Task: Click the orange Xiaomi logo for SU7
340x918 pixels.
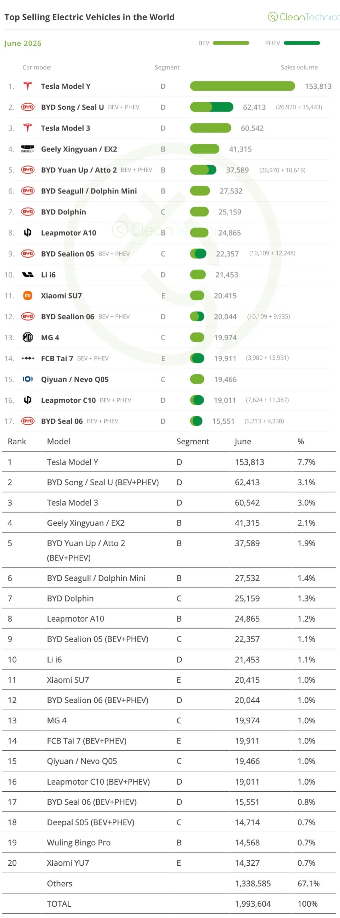Action: click(x=27, y=295)
